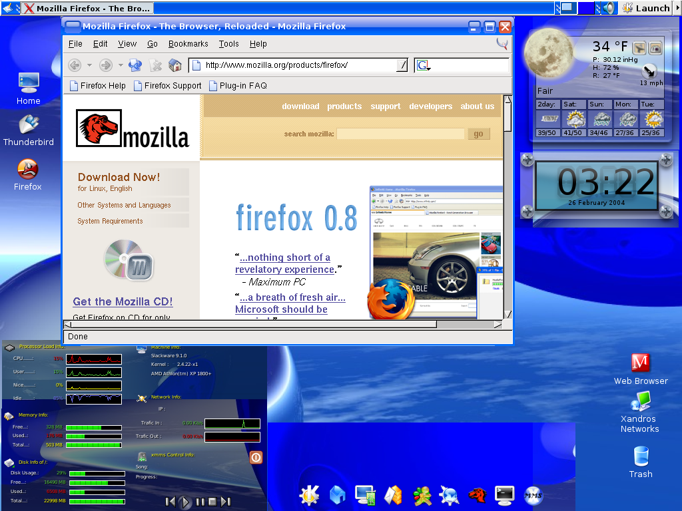This screenshot has height=511, width=682.
Task: Open the Home desktop icon
Action: tap(29, 88)
